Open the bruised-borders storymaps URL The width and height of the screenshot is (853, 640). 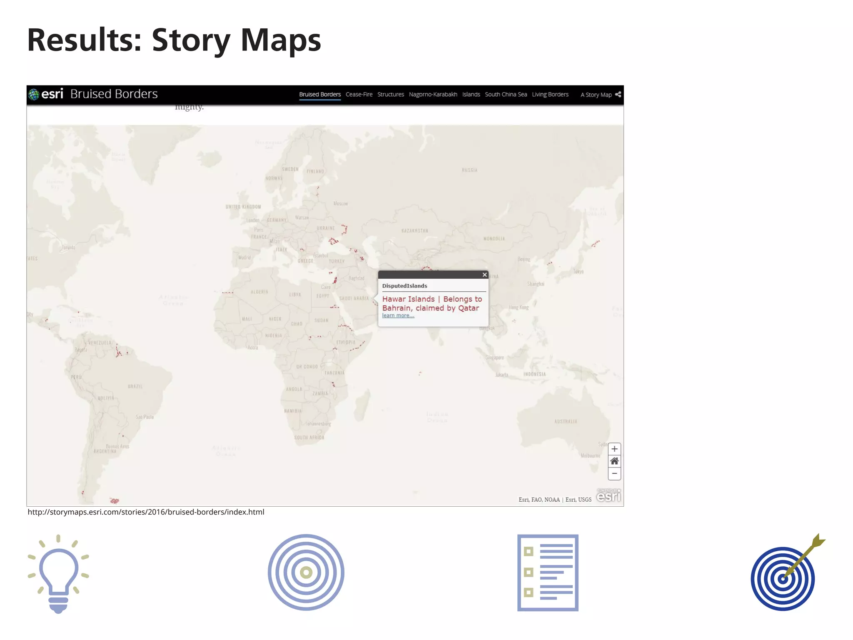coord(146,512)
